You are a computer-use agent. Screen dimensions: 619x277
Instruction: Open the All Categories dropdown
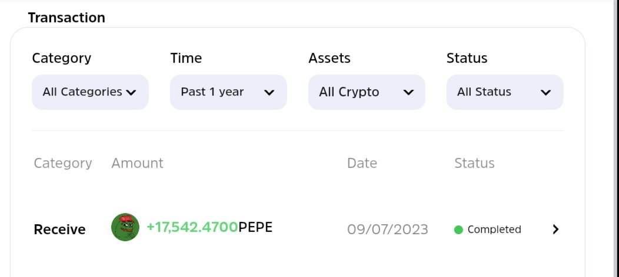tap(90, 92)
